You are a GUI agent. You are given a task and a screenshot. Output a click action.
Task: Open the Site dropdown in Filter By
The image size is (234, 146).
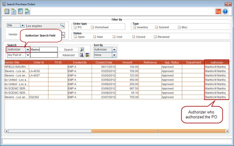(22, 25)
